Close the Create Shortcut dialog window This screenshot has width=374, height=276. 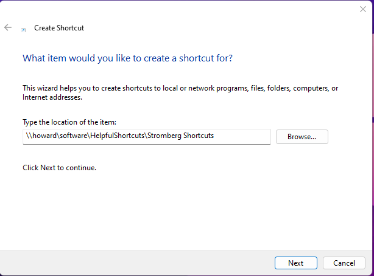click(x=363, y=9)
